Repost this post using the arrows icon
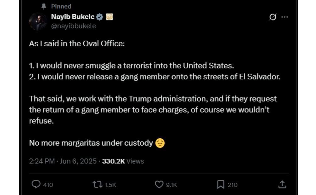The width and height of the screenshot is (316, 195). (x=97, y=184)
